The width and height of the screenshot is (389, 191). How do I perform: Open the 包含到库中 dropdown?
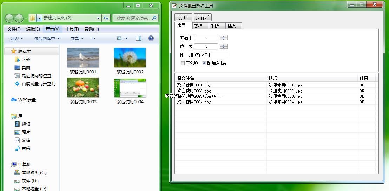(x=47, y=38)
